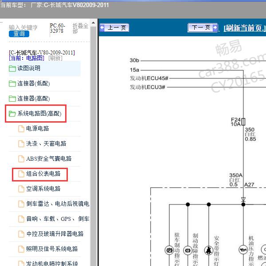The height and width of the screenshot is (266, 266).
Task: Click the document icon beside 组合仪表电路
Action: pos(21,174)
